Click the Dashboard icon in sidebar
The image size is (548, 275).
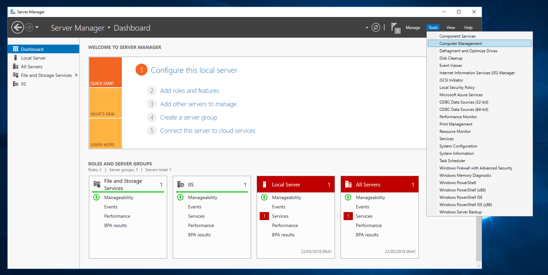tap(16, 49)
